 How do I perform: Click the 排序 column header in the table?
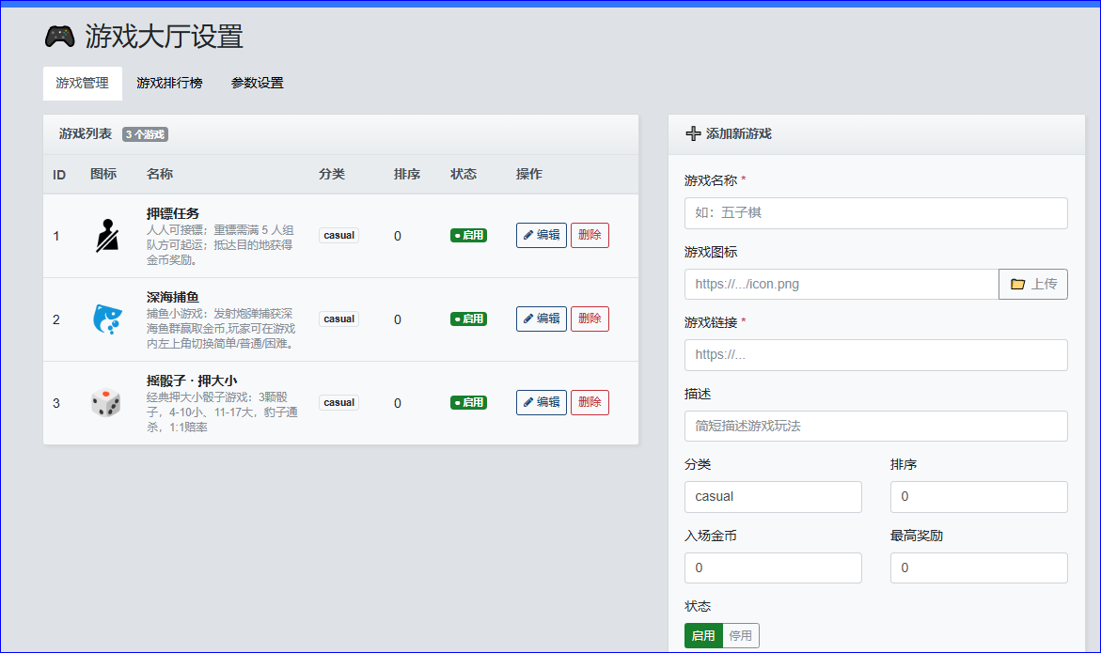point(407,174)
